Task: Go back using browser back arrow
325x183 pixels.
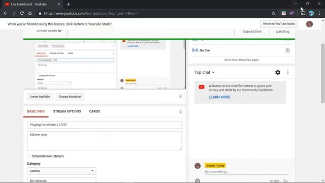Action: tap(6, 13)
